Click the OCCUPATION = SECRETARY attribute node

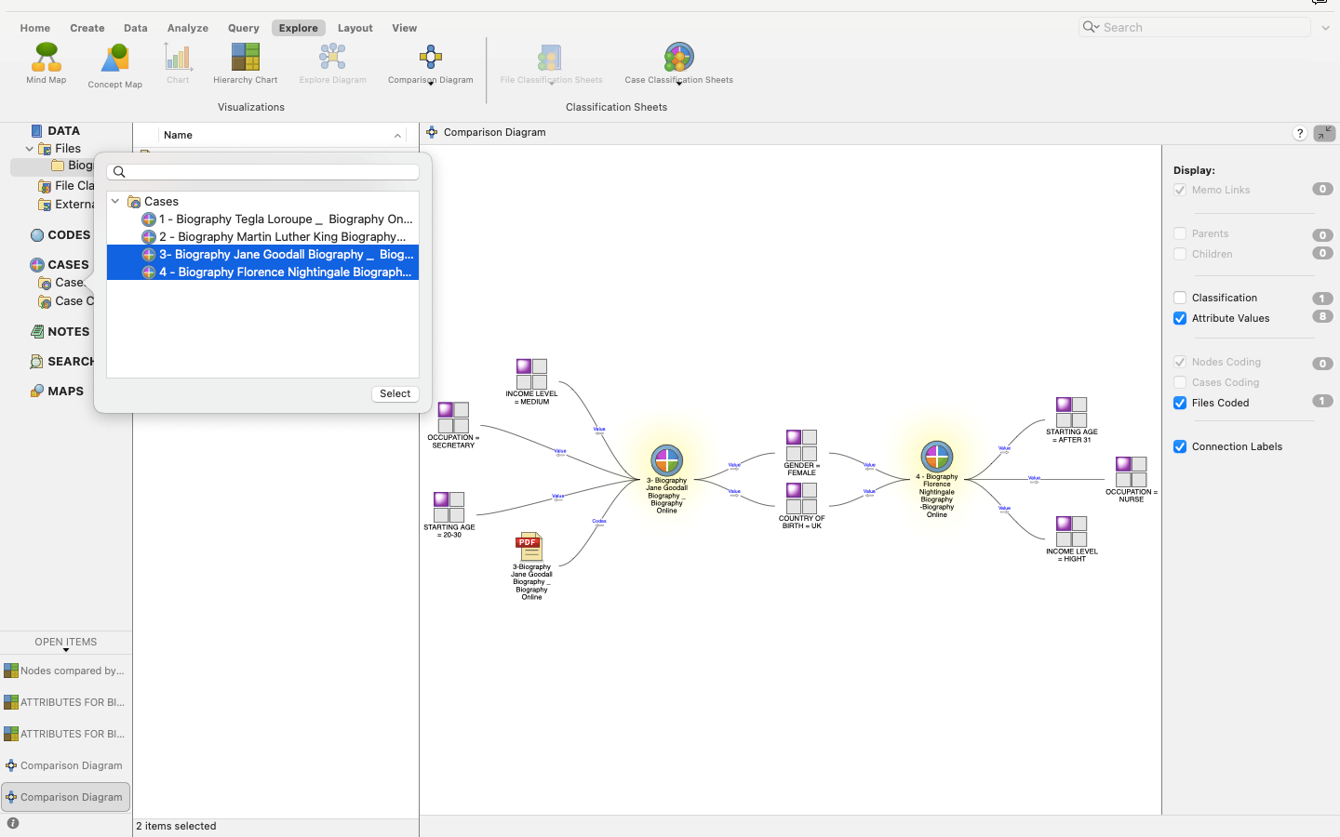click(453, 425)
